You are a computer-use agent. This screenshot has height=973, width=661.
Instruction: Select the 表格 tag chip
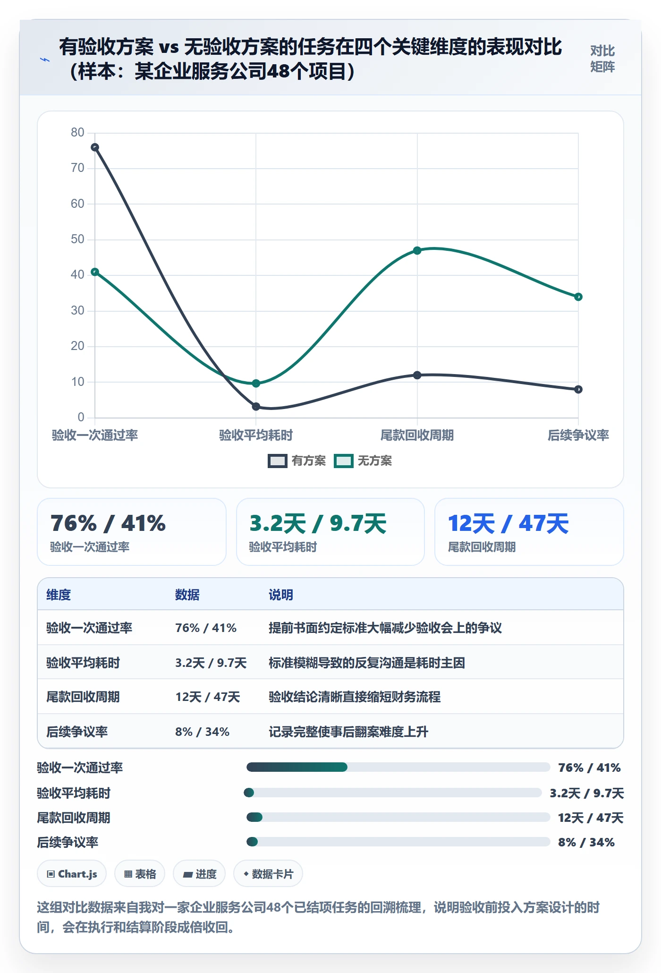[x=140, y=874]
